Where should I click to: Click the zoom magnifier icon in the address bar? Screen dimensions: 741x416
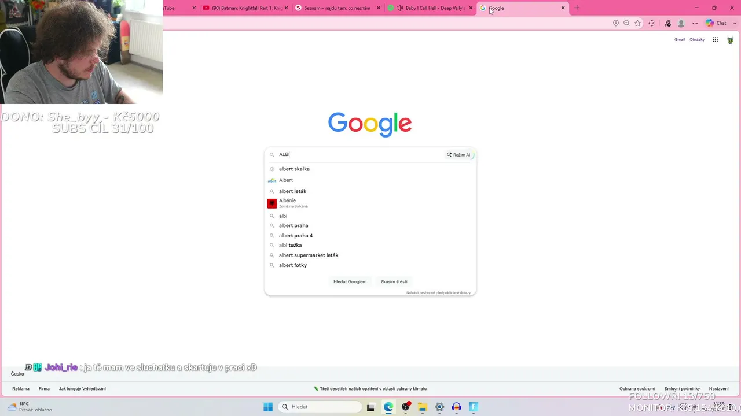(x=626, y=23)
